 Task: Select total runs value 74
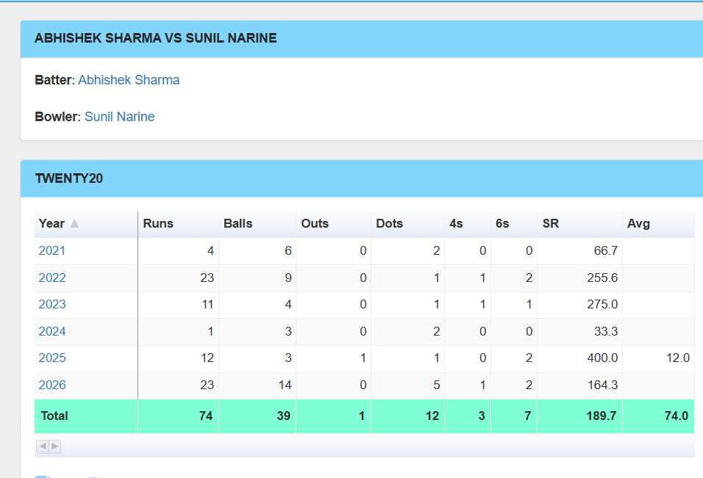[x=206, y=416]
